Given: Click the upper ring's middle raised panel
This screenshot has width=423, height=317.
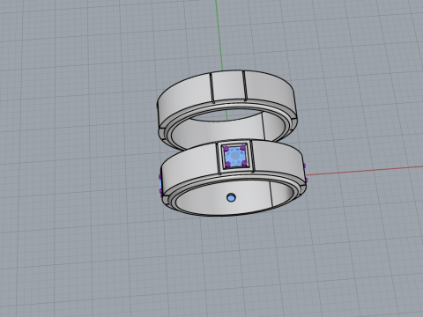Looking at the screenshot, I should coord(228,87).
